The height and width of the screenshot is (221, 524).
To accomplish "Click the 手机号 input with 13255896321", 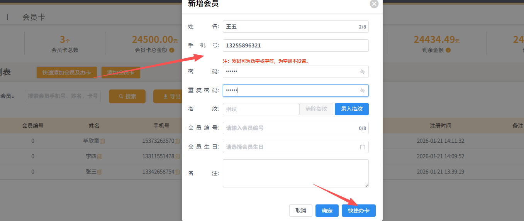I will [x=295, y=46].
